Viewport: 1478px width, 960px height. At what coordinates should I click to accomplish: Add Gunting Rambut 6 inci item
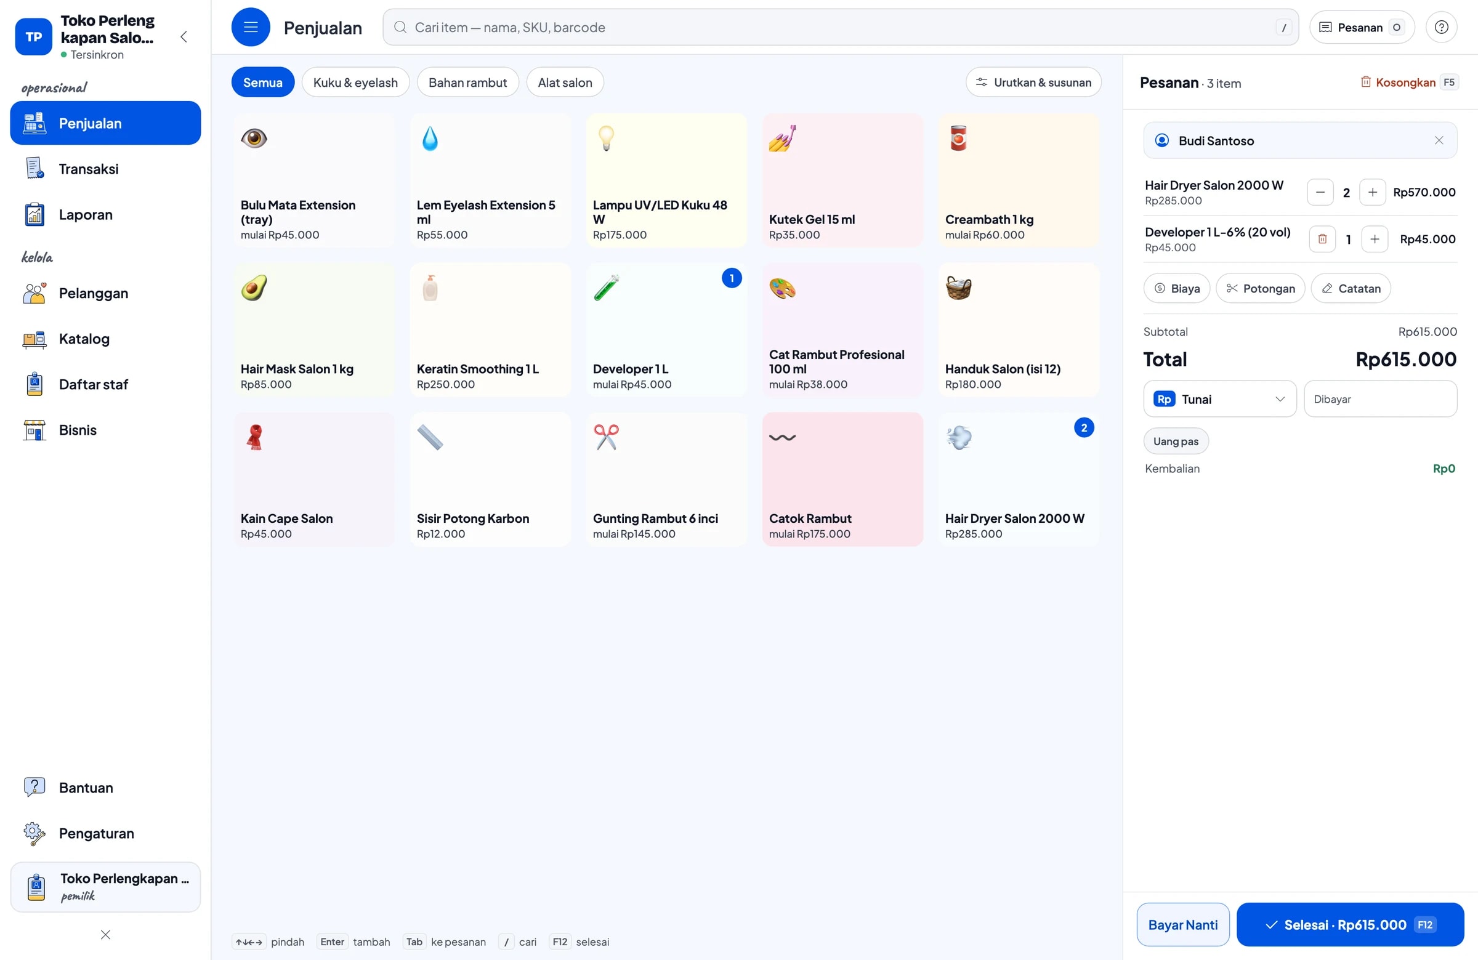click(x=666, y=479)
